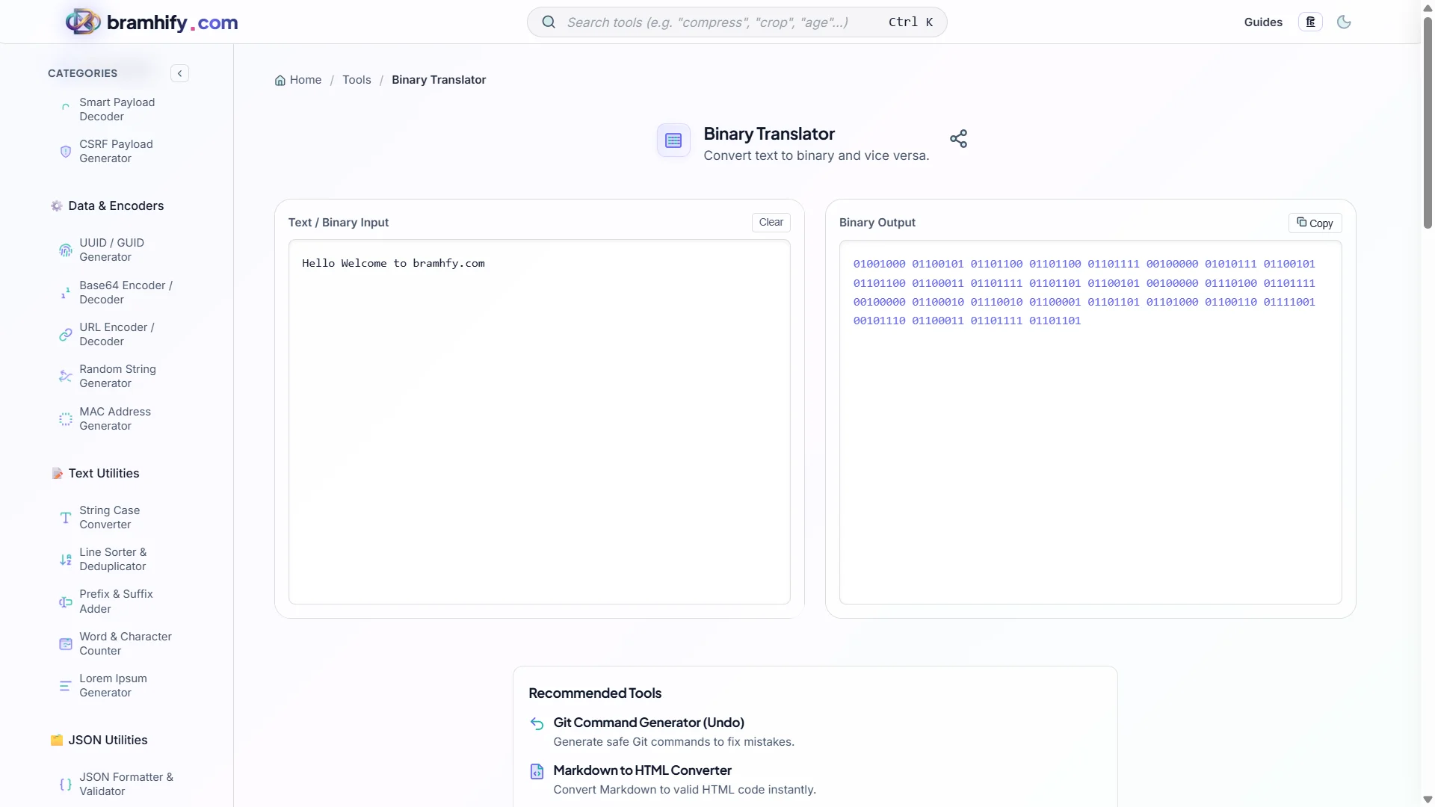The image size is (1435, 807).
Task: Open Lorem Ipsum Generator icon
Action: pos(66,686)
